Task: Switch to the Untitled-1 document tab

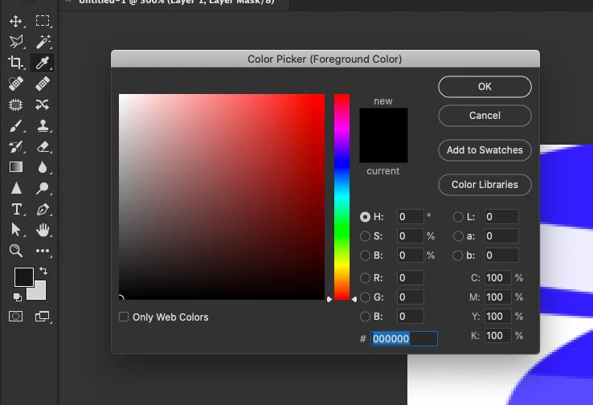Action: click(176, 2)
